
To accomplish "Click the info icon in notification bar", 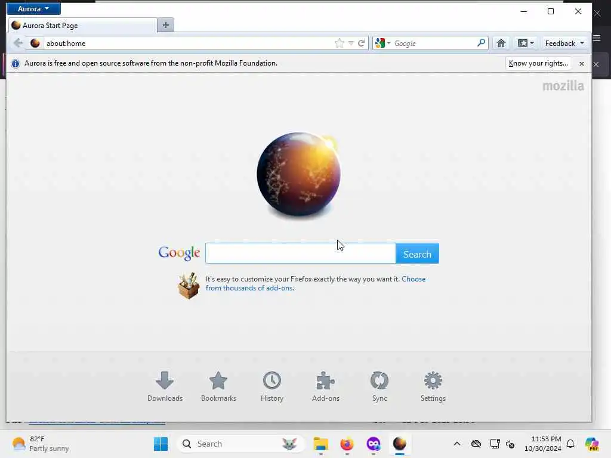I will (x=15, y=63).
